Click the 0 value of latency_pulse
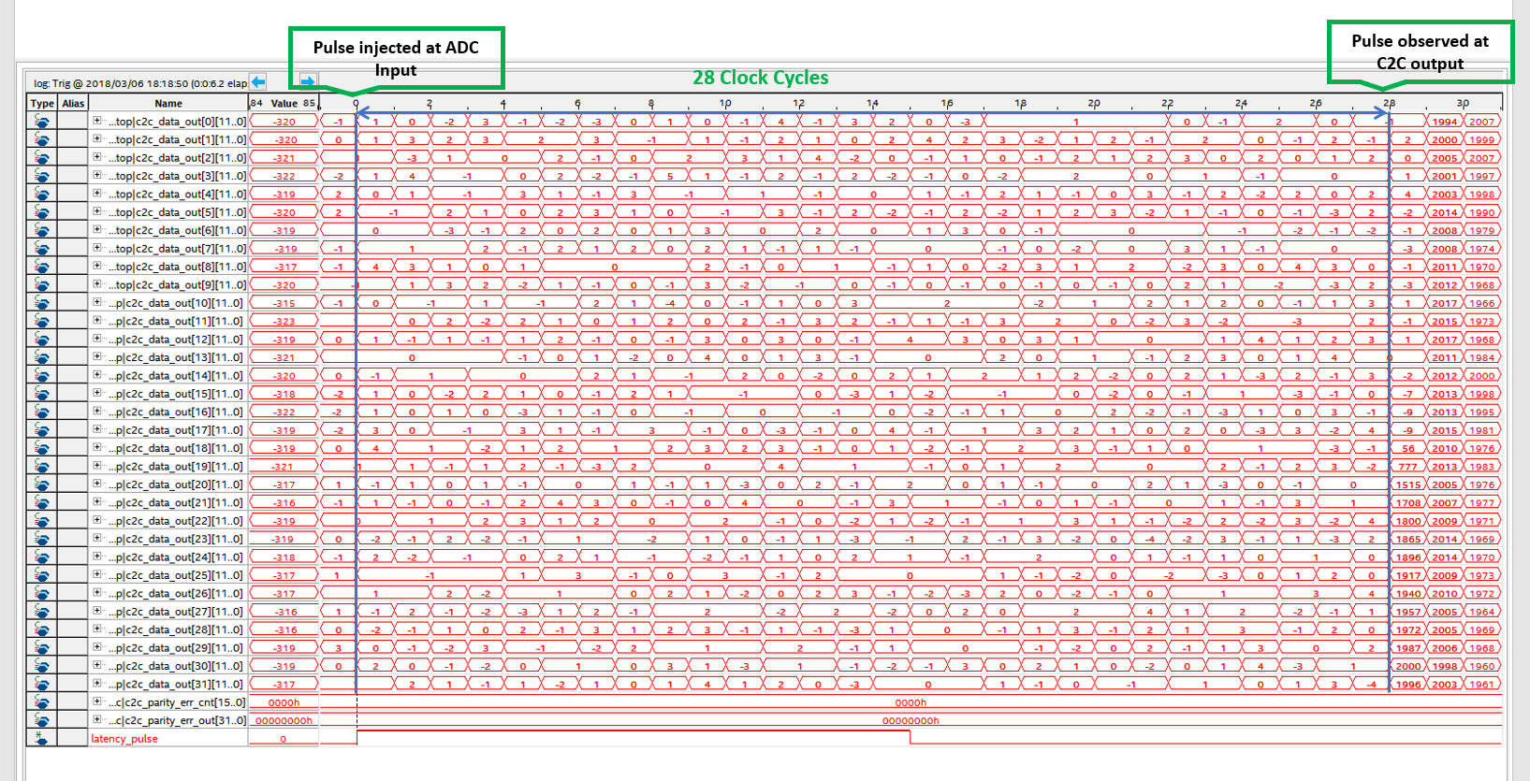This screenshot has width=1530, height=781. 284,739
